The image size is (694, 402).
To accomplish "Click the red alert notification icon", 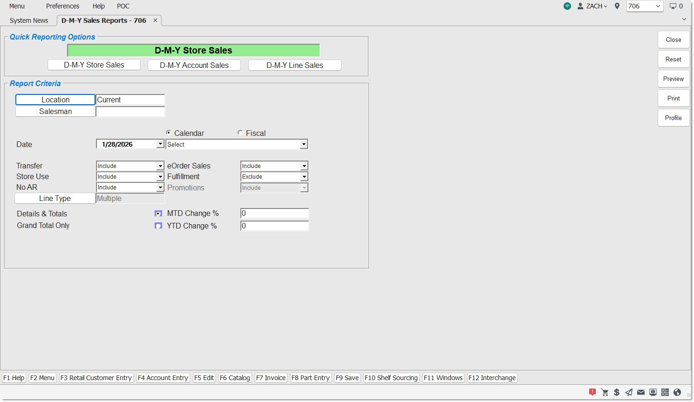I will point(592,392).
